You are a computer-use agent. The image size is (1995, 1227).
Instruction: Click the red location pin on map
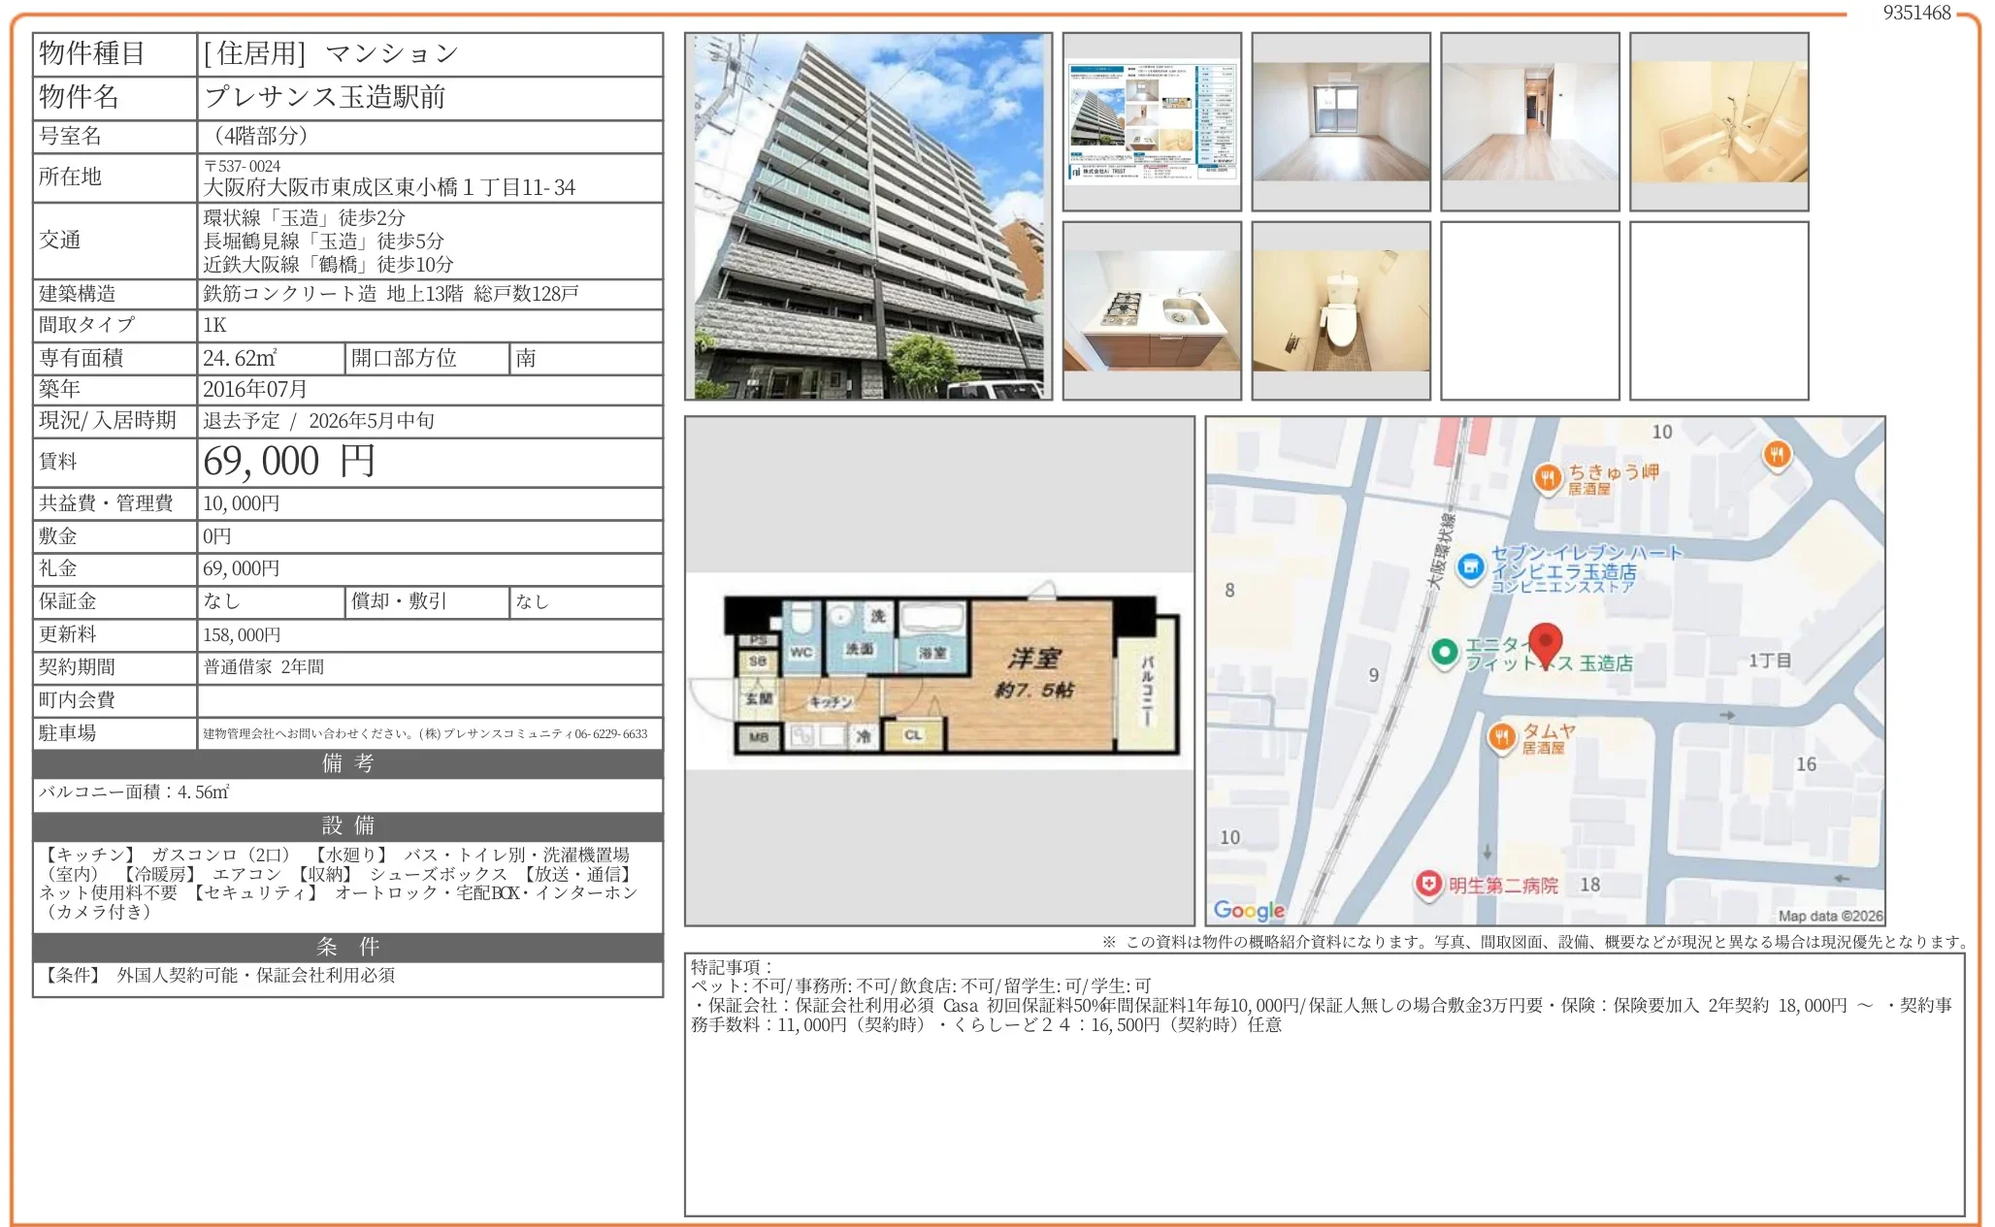point(1545,642)
